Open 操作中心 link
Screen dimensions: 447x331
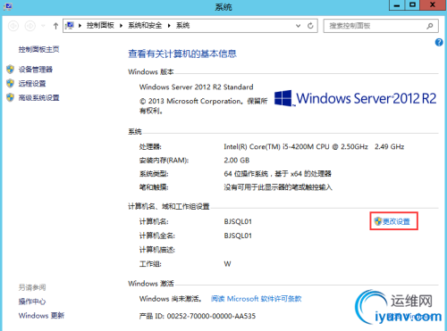pos(32,302)
